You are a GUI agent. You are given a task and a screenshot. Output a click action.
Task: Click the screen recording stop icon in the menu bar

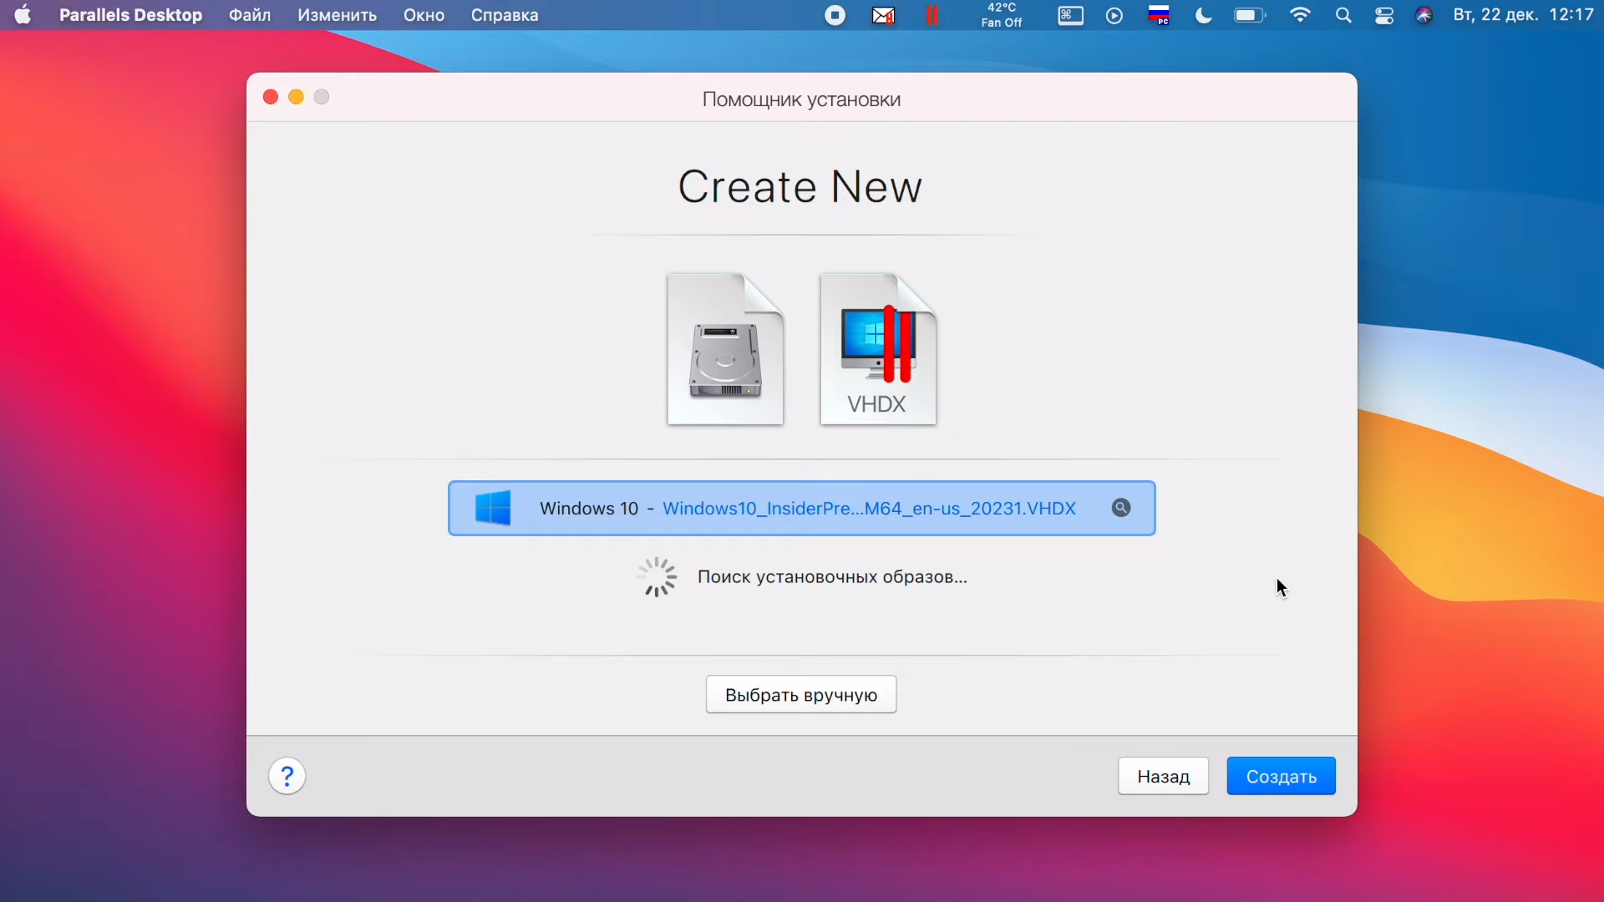(835, 15)
